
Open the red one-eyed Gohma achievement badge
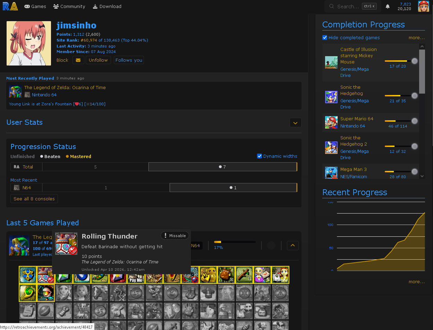[x=46, y=293]
